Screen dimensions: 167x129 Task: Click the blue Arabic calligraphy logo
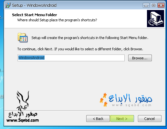(x=130, y=98)
